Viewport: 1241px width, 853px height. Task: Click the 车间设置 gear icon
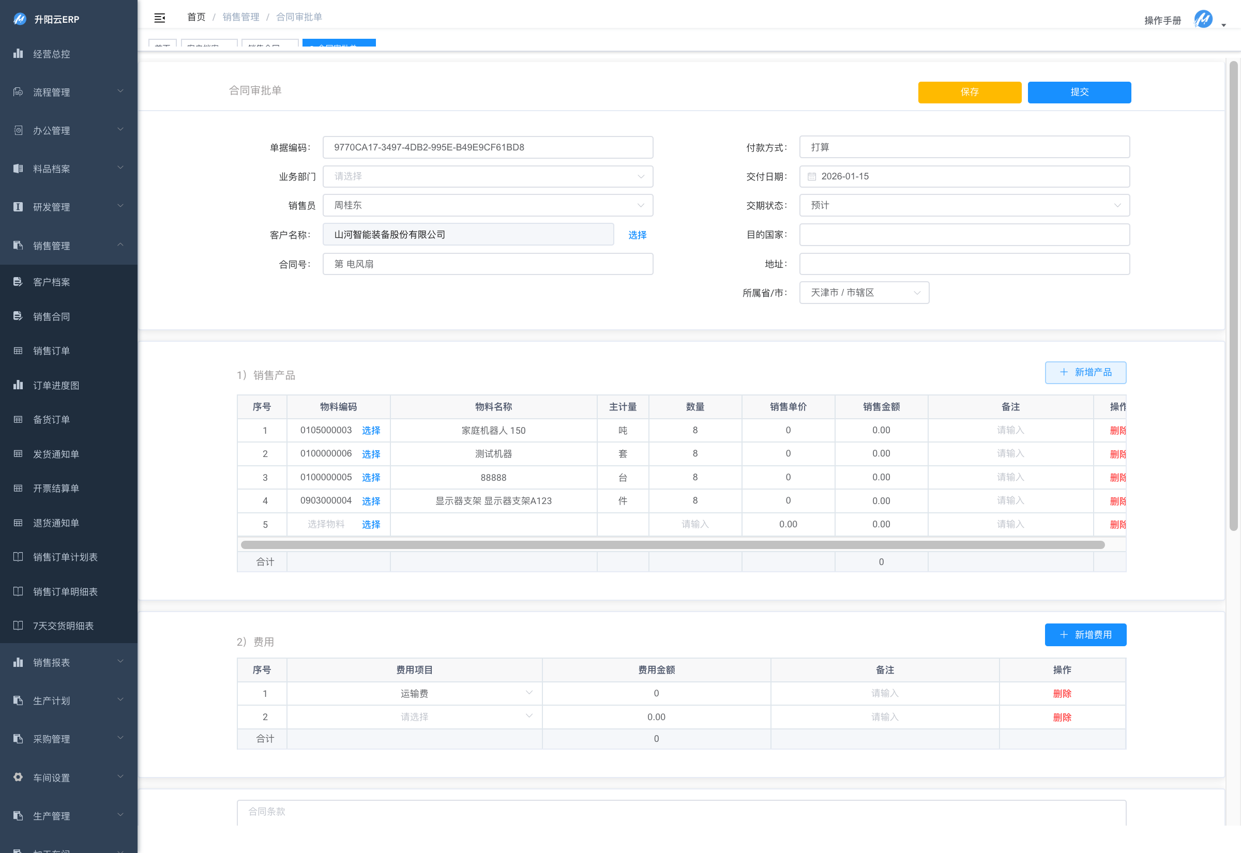pos(18,777)
